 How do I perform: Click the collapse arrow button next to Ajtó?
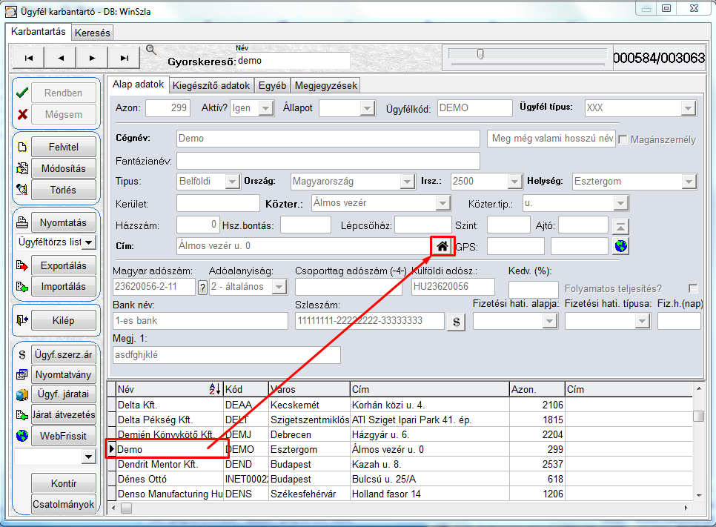(x=620, y=227)
